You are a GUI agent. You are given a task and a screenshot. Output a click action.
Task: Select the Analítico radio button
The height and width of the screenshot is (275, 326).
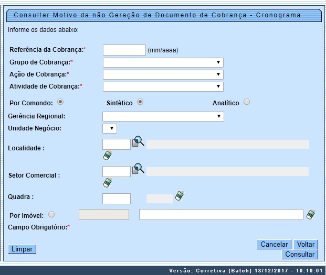pos(247,102)
